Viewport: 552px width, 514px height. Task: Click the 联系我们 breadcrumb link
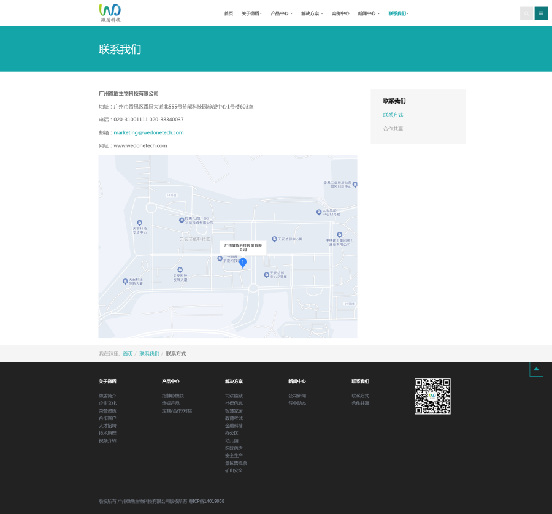pyautogui.click(x=149, y=354)
